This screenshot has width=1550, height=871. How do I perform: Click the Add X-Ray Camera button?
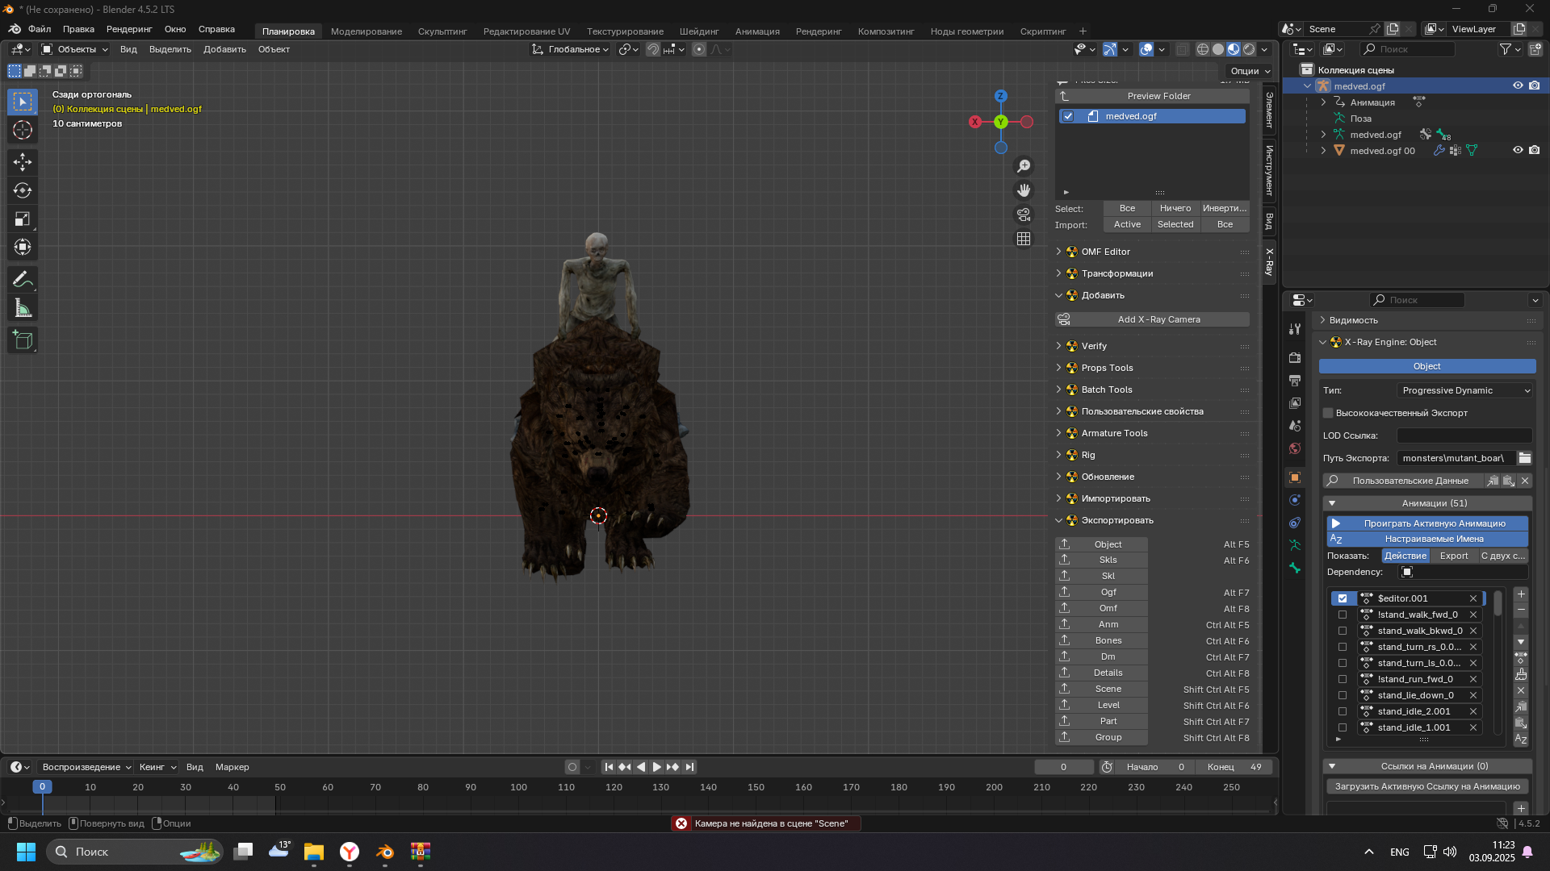click(1158, 319)
